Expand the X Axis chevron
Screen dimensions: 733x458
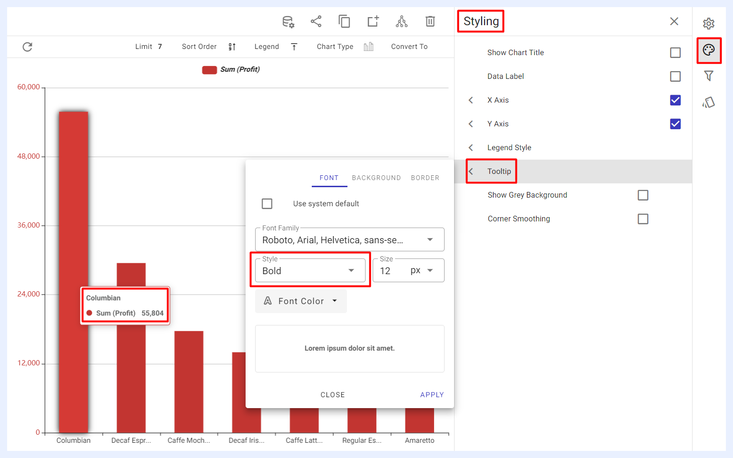(471, 100)
